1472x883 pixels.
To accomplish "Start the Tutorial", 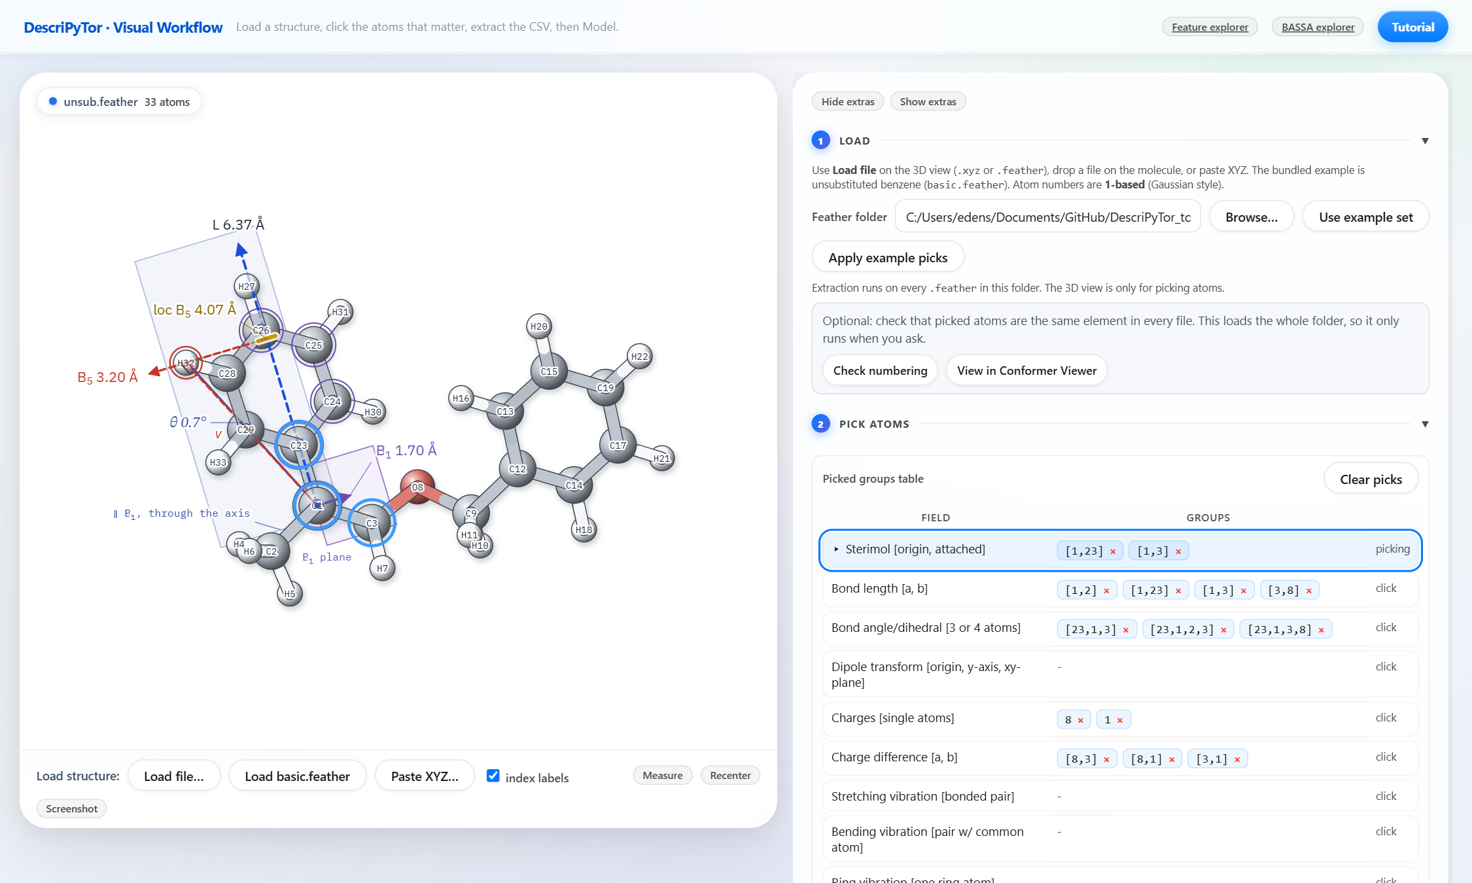I will click(x=1412, y=27).
